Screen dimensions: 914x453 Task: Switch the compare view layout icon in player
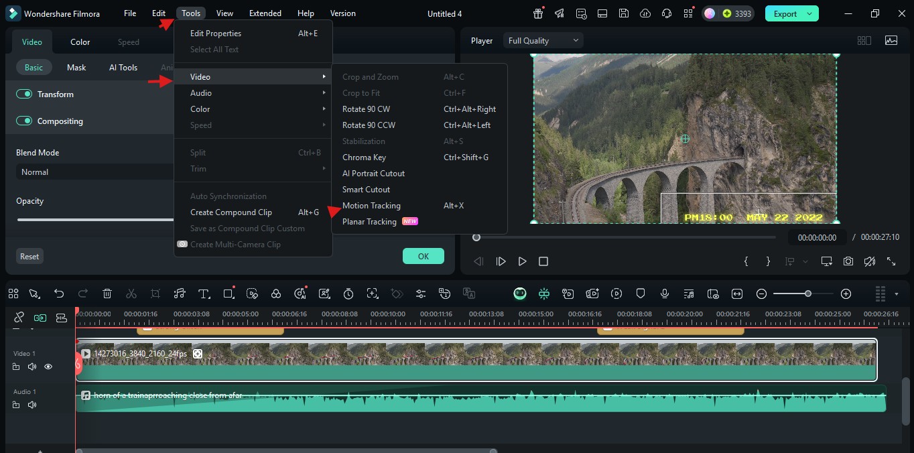864,41
